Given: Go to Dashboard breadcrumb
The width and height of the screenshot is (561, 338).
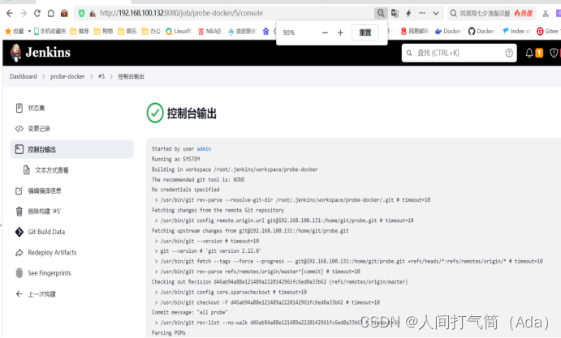Looking at the screenshot, I should click(24, 76).
